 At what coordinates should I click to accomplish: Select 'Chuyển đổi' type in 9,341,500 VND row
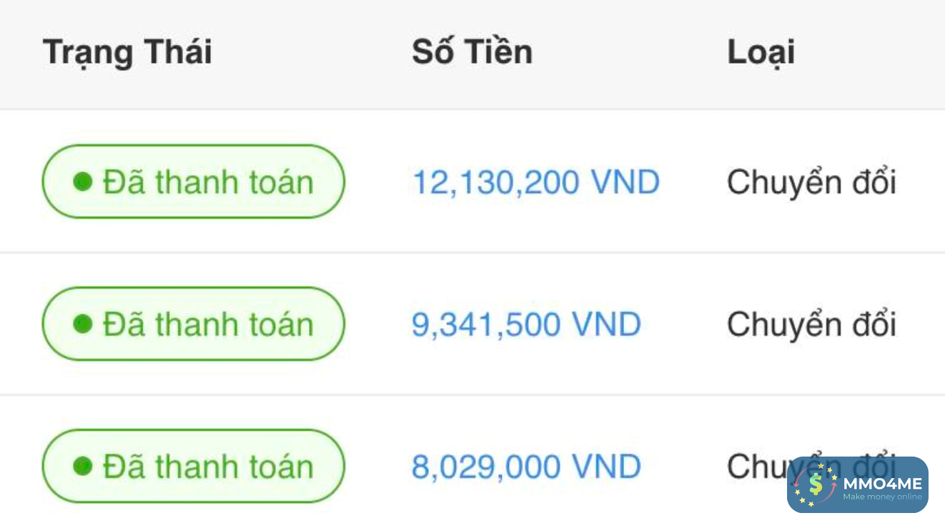click(x=811, y=324)
